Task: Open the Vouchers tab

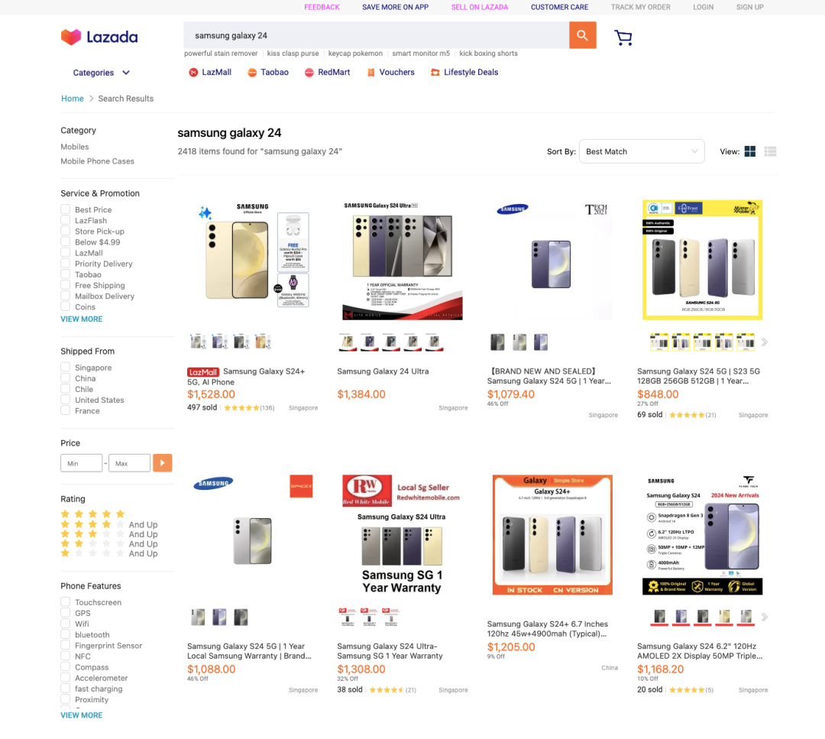Action: coord(391,72)
